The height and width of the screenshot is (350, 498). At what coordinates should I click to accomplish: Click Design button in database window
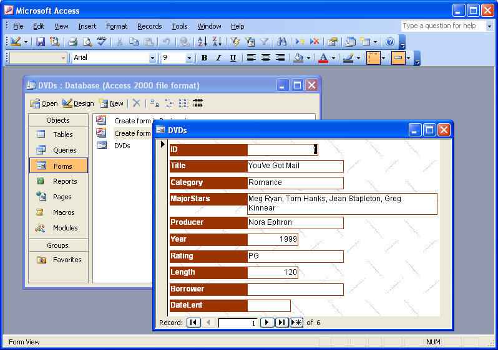78,103
